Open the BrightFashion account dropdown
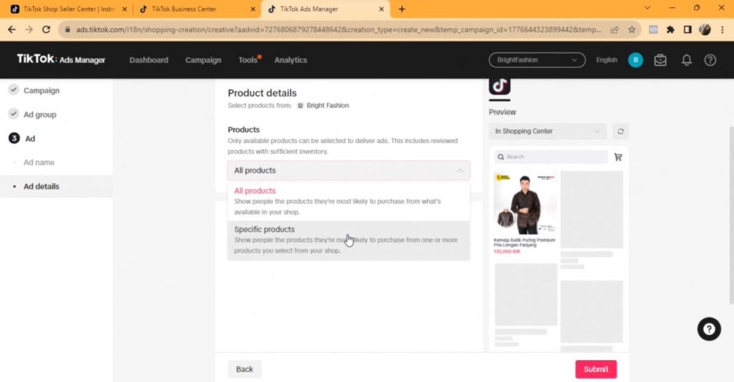The height and width of the screenshot is (382, 734). 536,60
